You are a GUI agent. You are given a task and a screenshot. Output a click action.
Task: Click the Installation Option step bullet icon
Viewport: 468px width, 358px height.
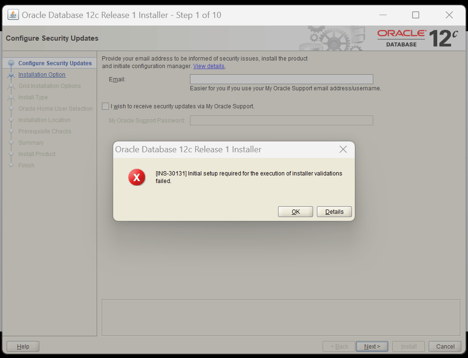pyautogui.click(x=11, y=75)
